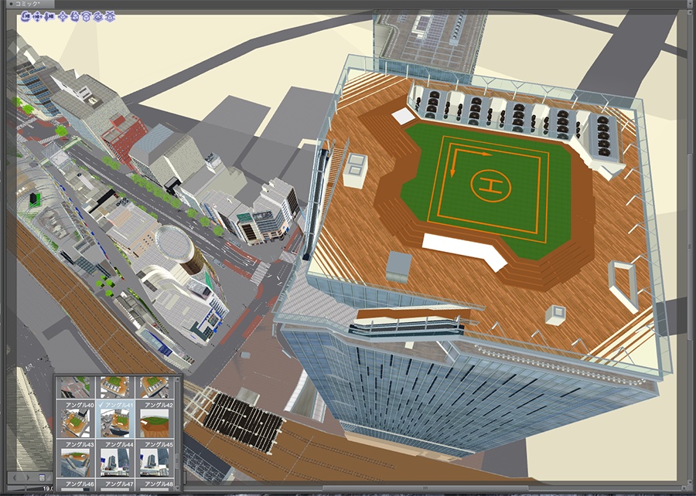Click the アングル47 preset label
This screenshot has width=696, height=496.
pos(119,484)
